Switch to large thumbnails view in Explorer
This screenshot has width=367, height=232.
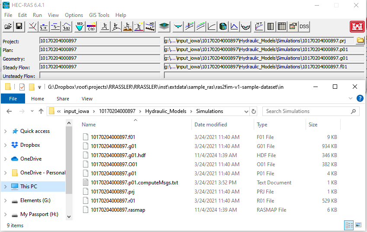click(x=358, y=225)
